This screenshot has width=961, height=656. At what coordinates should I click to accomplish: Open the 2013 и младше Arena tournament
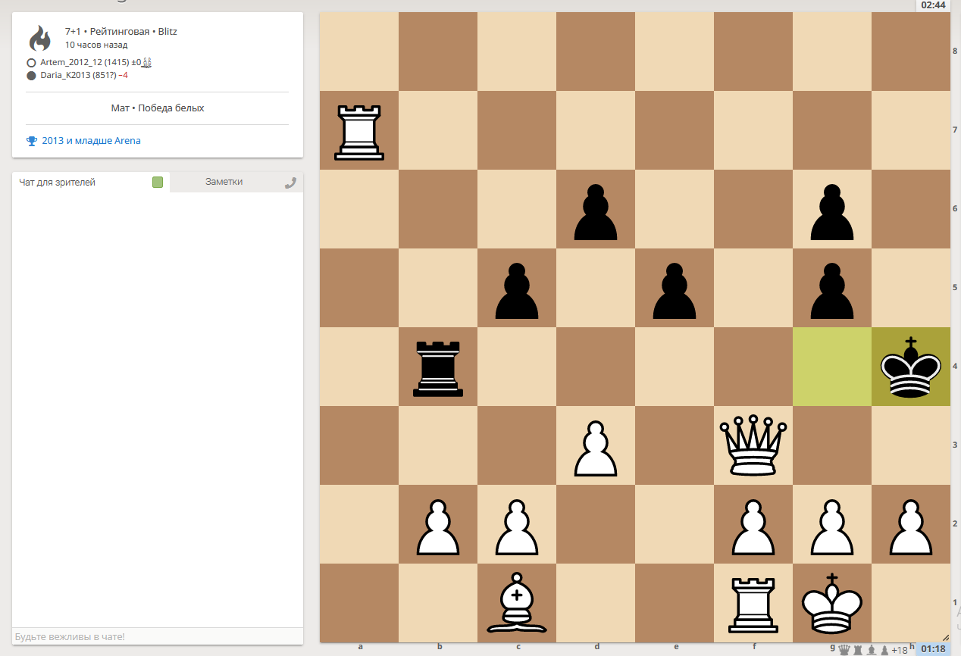(x=91, y=141)
